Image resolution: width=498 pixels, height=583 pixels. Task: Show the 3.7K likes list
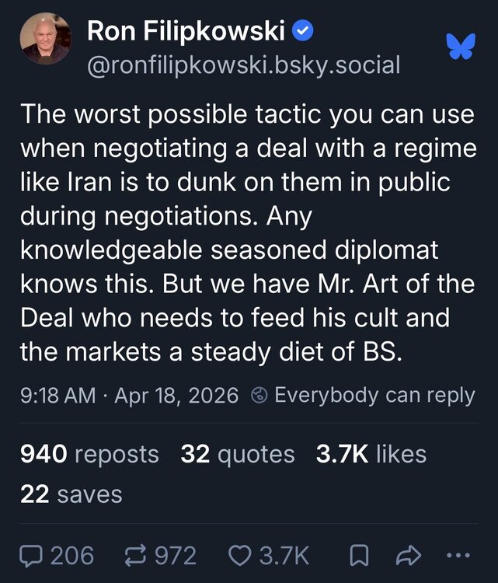[371, 454]
